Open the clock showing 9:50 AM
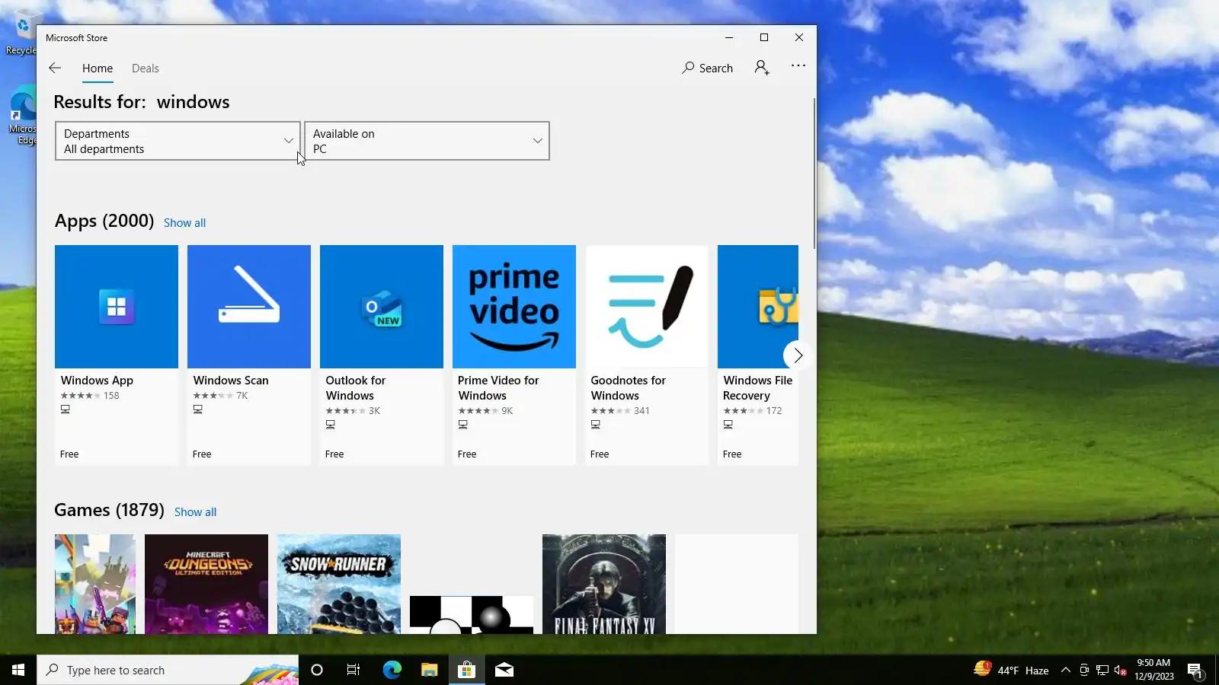 coord(1153,670)
